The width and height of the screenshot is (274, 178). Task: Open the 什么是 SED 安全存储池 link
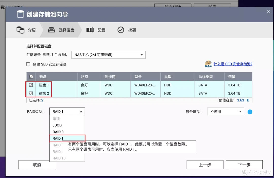click(x=233, y=64)
